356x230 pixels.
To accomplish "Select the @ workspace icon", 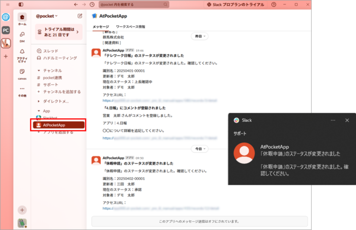I will point(6,17).
